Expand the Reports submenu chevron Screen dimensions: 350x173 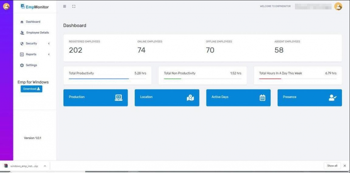click(x=49, y=54)
